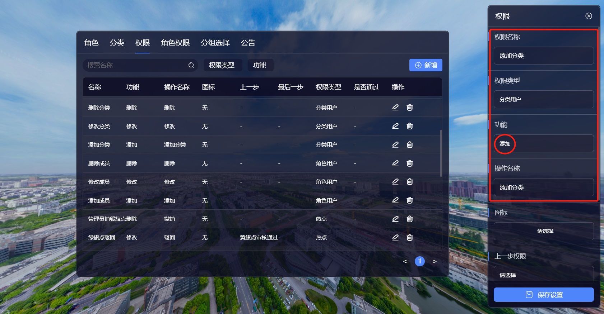Open the 角色权限 tab

click(x=175, y=43)
